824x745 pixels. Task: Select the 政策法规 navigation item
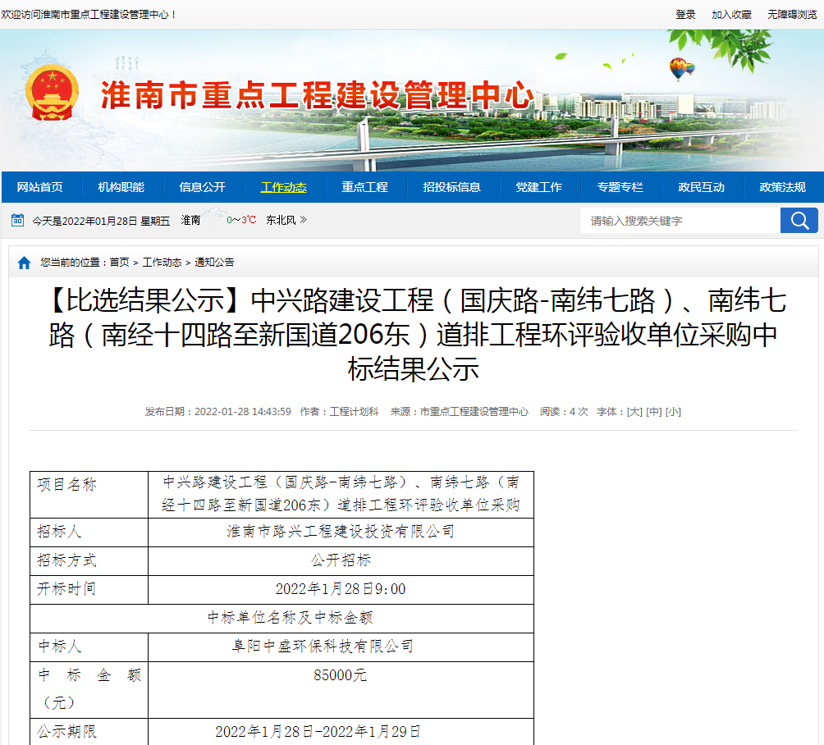tap(783, 187)
